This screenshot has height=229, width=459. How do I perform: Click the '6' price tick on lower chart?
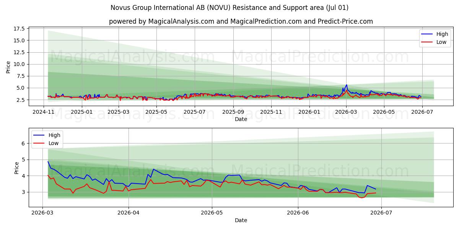point(24,144)
